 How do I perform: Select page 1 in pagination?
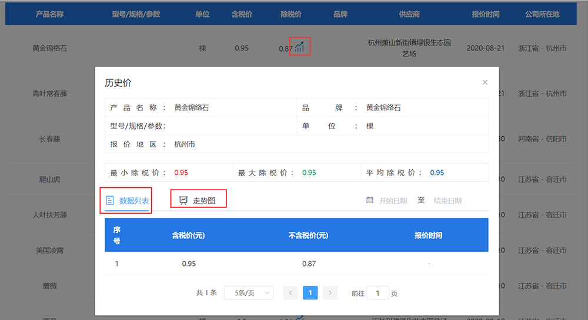coord(310,293)
